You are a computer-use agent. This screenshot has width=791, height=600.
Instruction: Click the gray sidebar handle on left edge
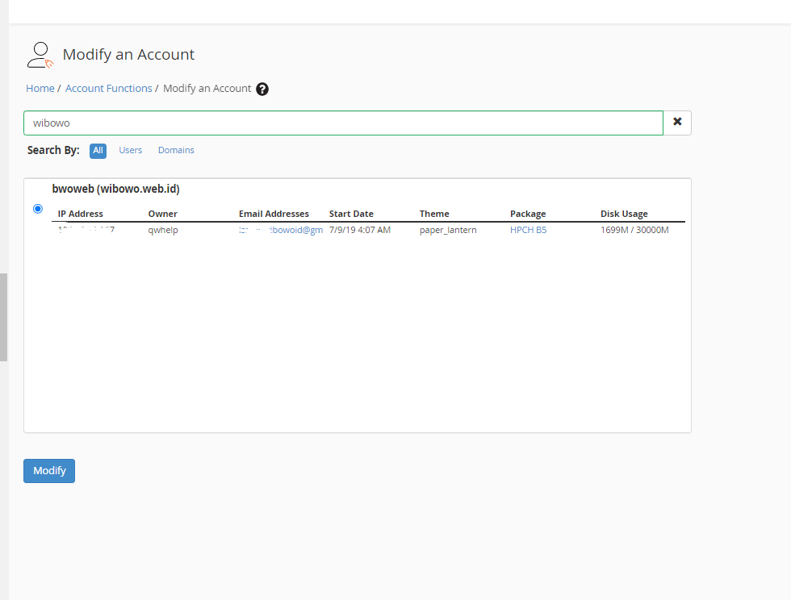point(3,317)
